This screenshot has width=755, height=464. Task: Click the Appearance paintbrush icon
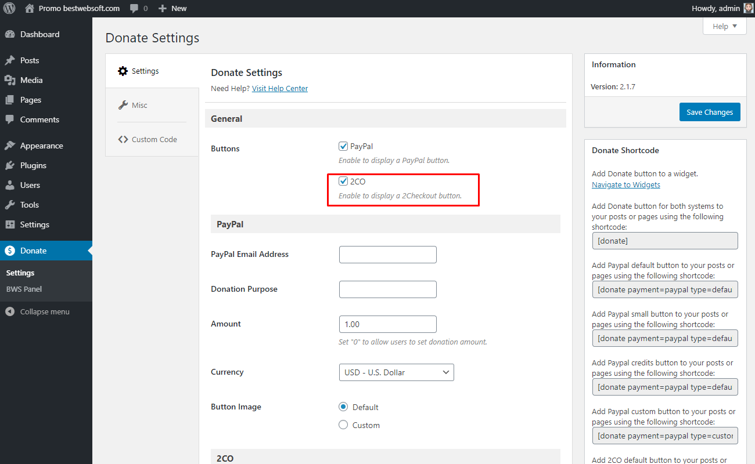coord(10,146)
